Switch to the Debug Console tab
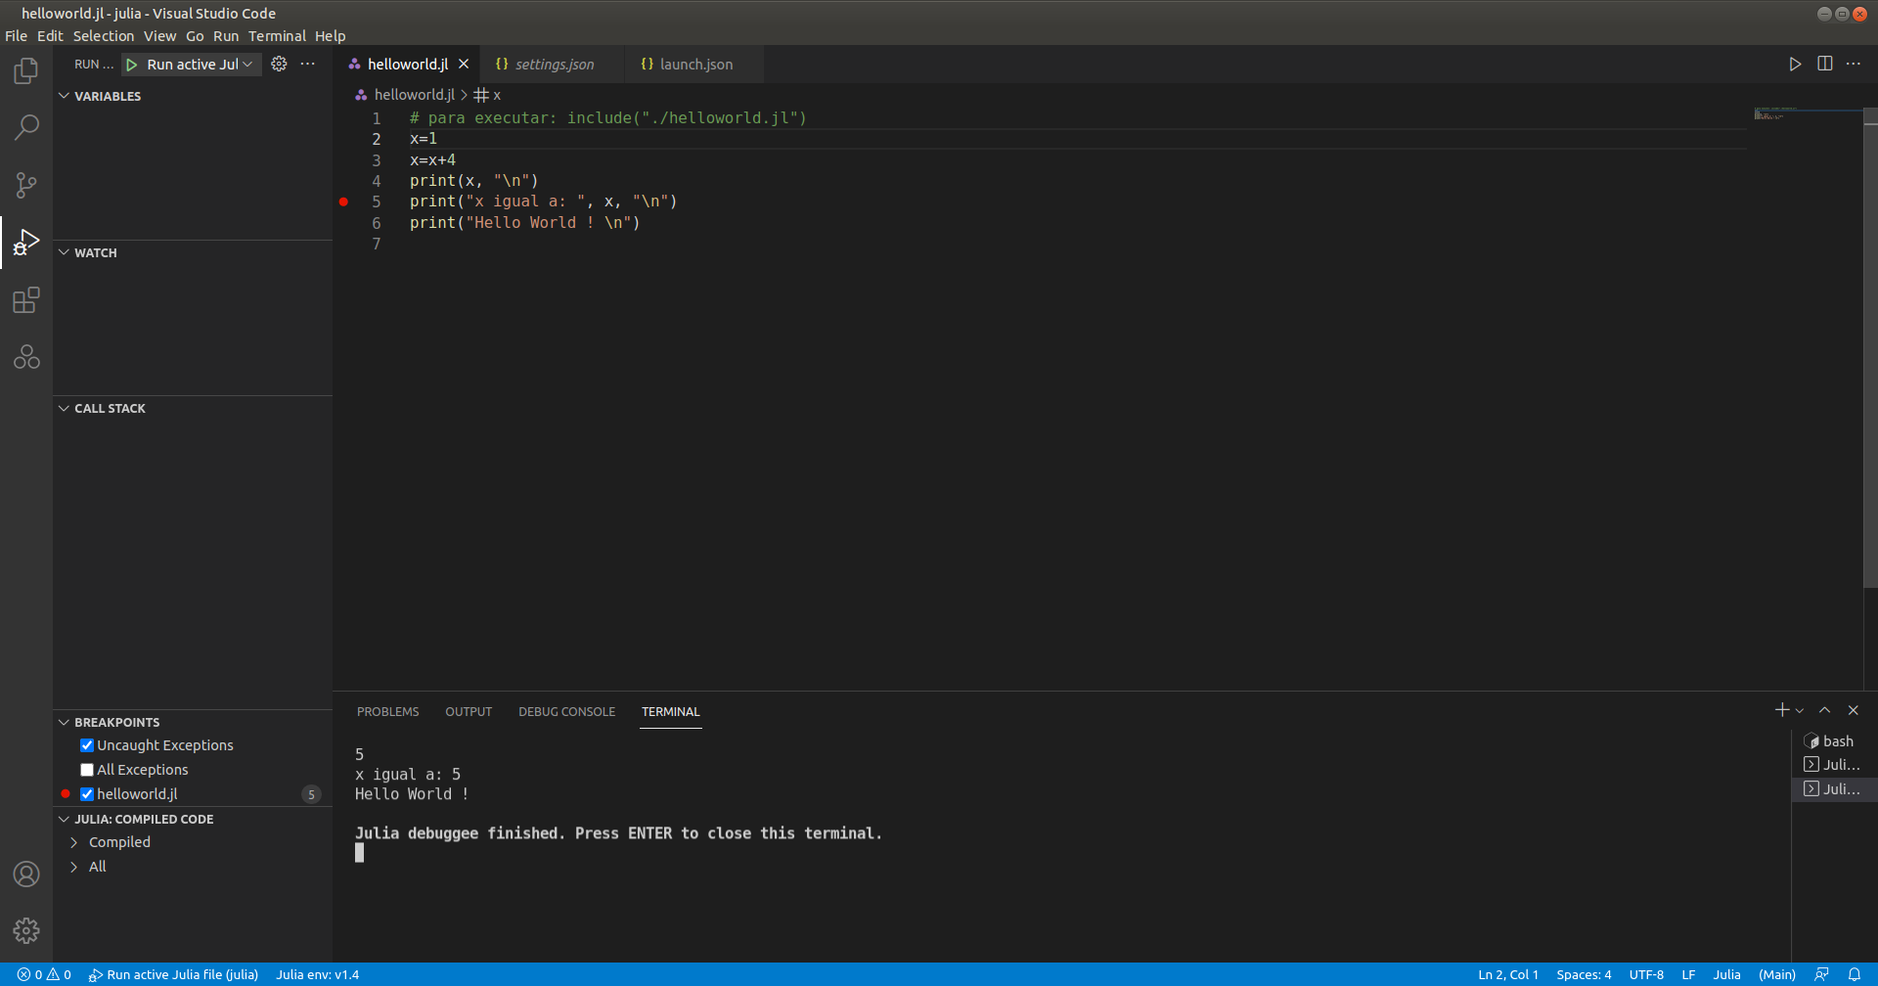Viewport: 1878px width, 986px height. (x=567, y=711)
